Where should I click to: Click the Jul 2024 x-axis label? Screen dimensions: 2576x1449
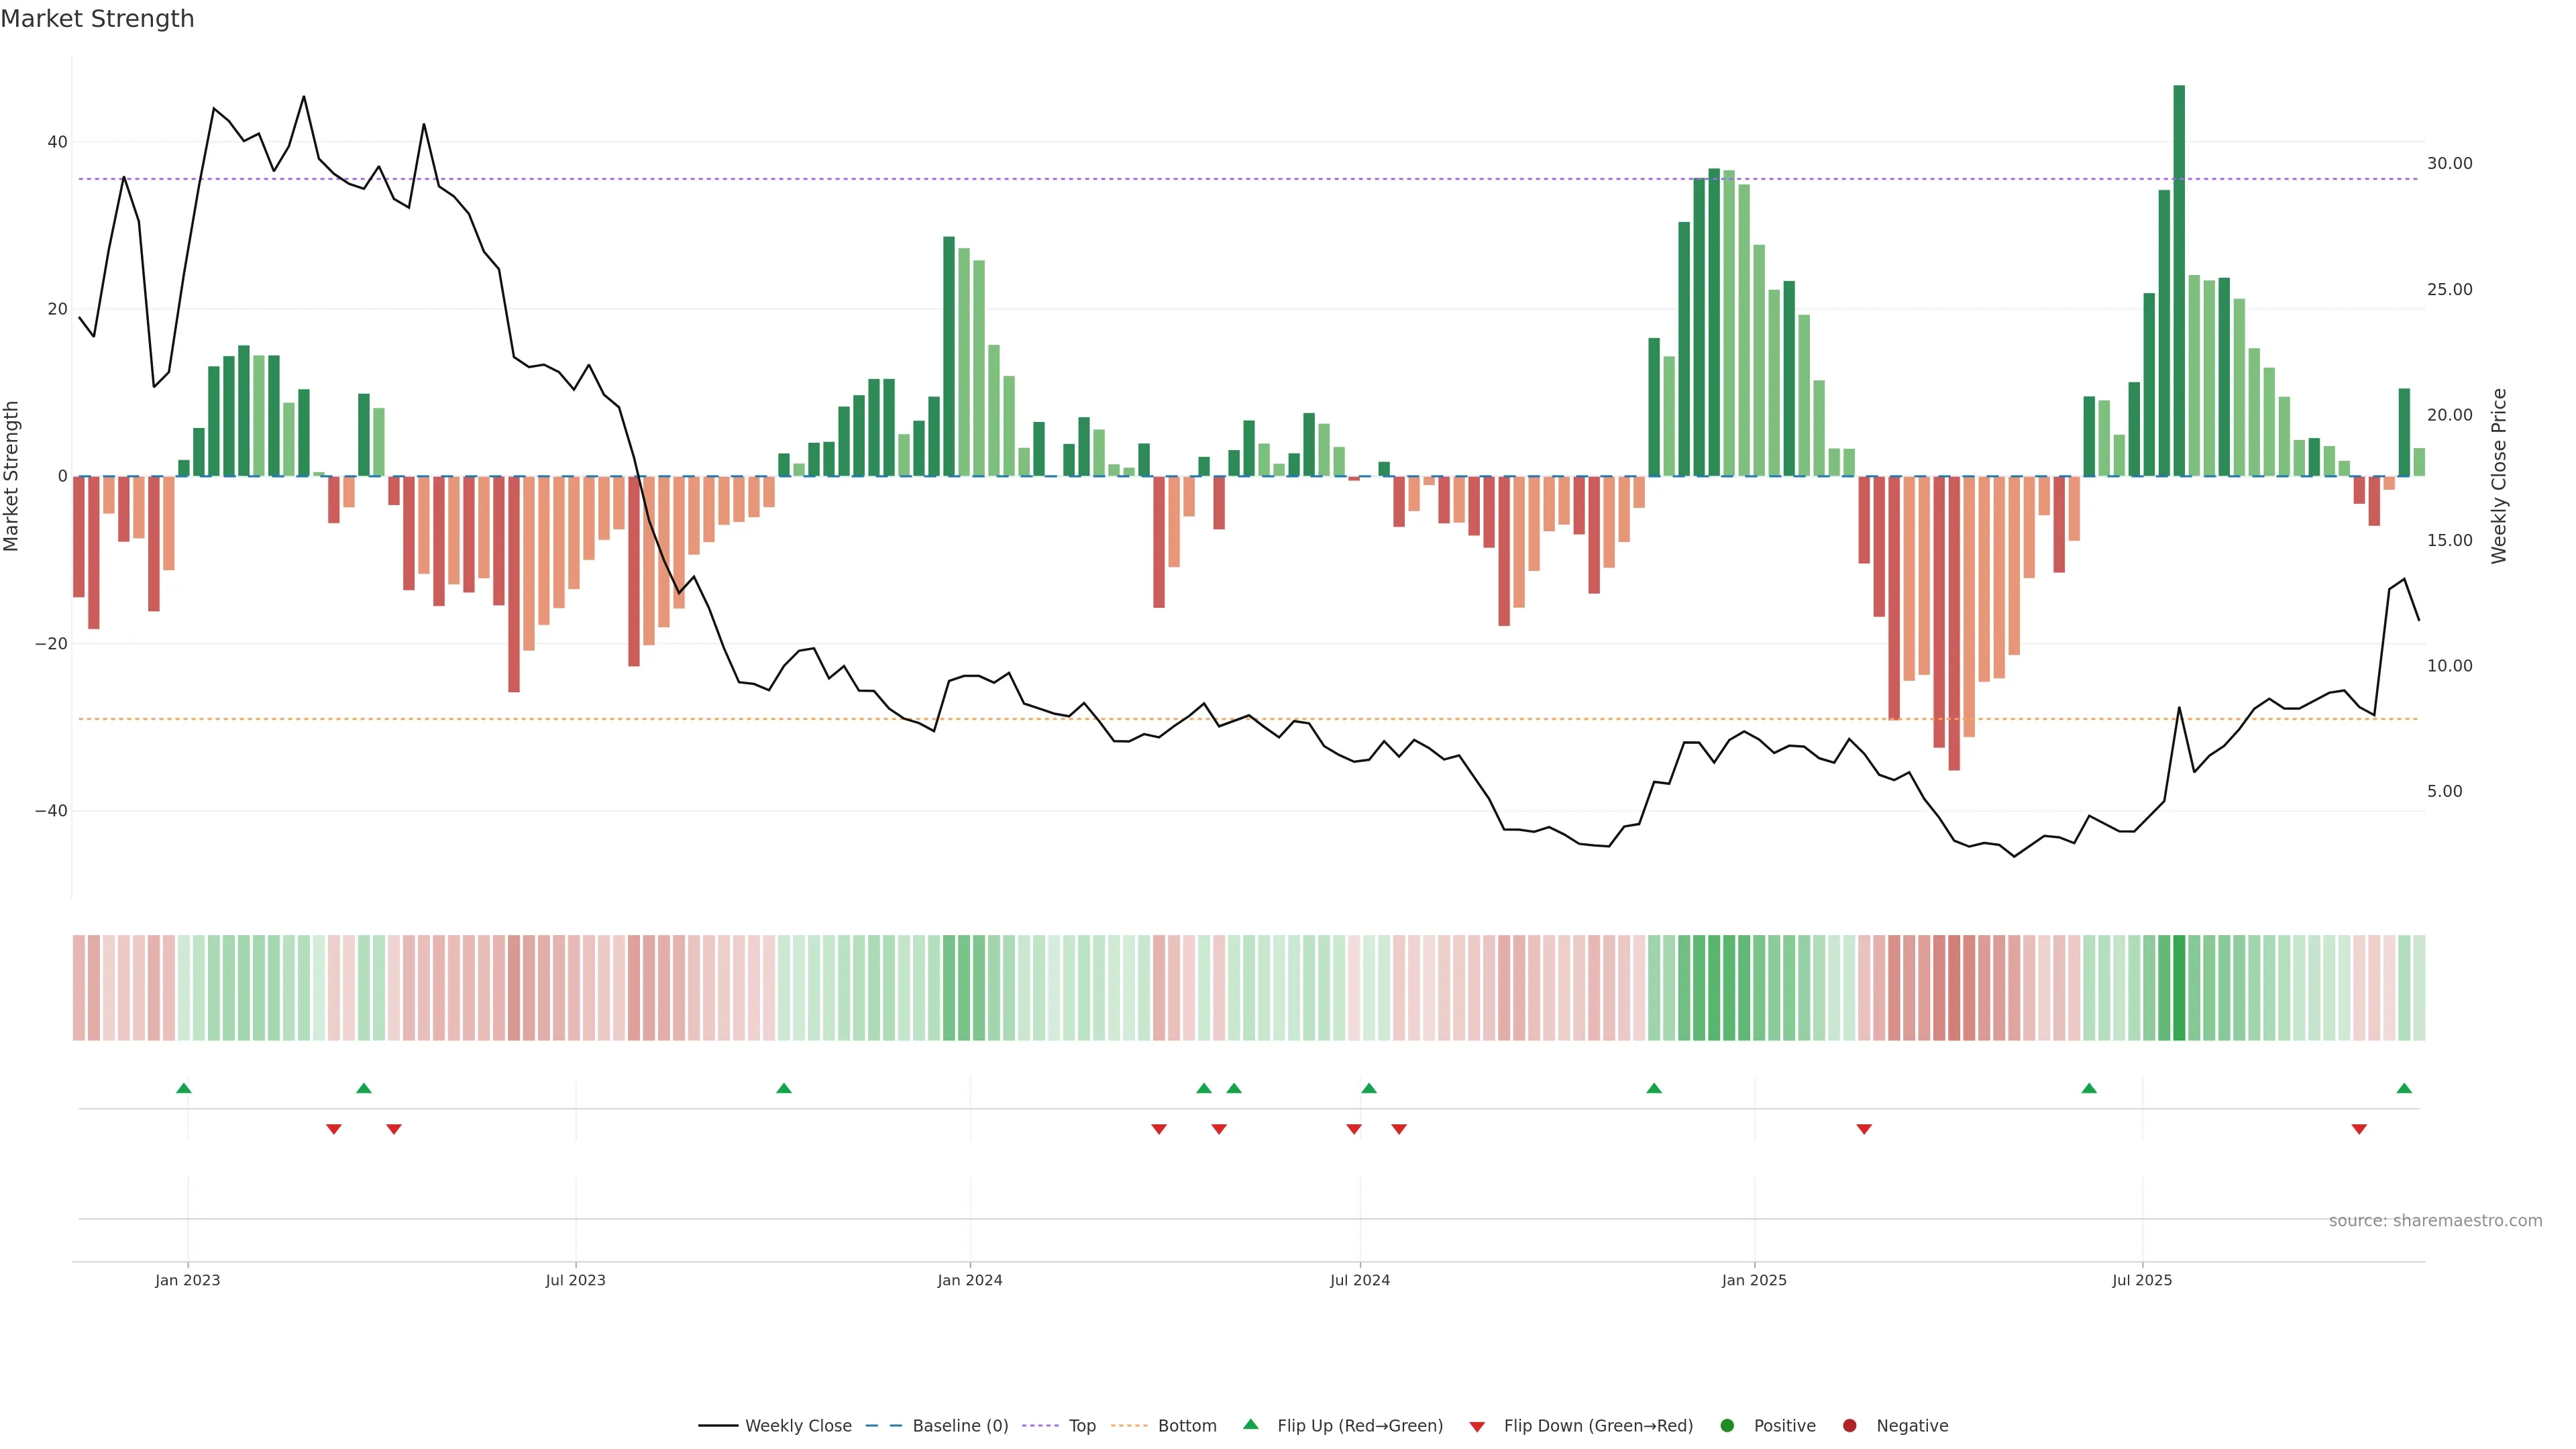tap(1359, 1280)
